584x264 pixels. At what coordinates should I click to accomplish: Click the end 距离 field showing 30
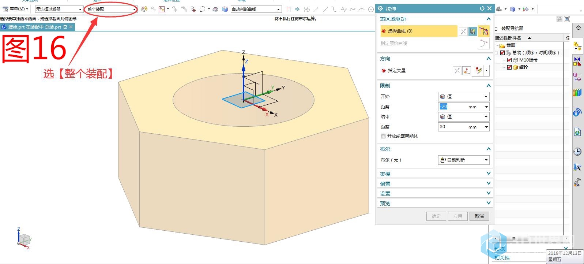point(453,127)
